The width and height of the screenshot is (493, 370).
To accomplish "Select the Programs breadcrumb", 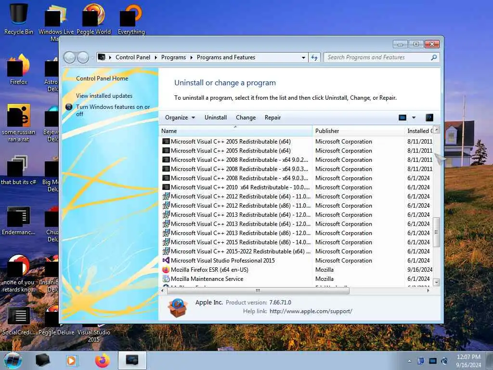I will pos(173,58).
